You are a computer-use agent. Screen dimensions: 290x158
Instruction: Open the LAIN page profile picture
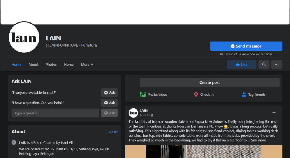click(x=24, y=37)
